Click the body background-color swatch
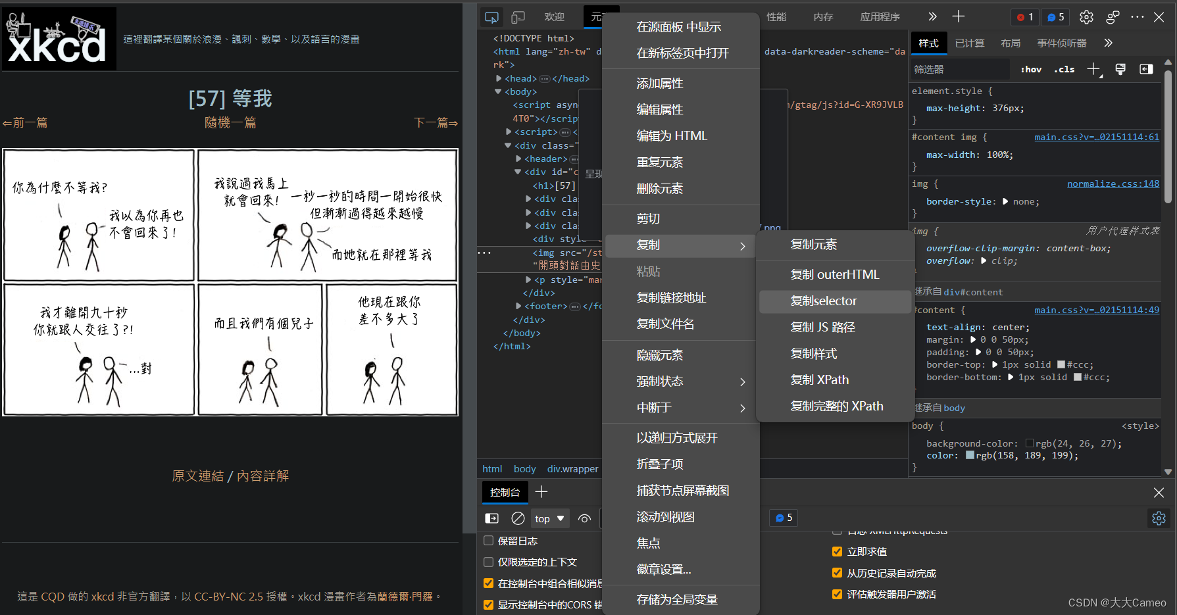The width and height of the screenshot is (1177, 615). click(x=1030, y=443)
